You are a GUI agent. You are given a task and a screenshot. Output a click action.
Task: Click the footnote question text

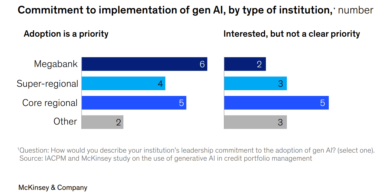coord(197,150)
